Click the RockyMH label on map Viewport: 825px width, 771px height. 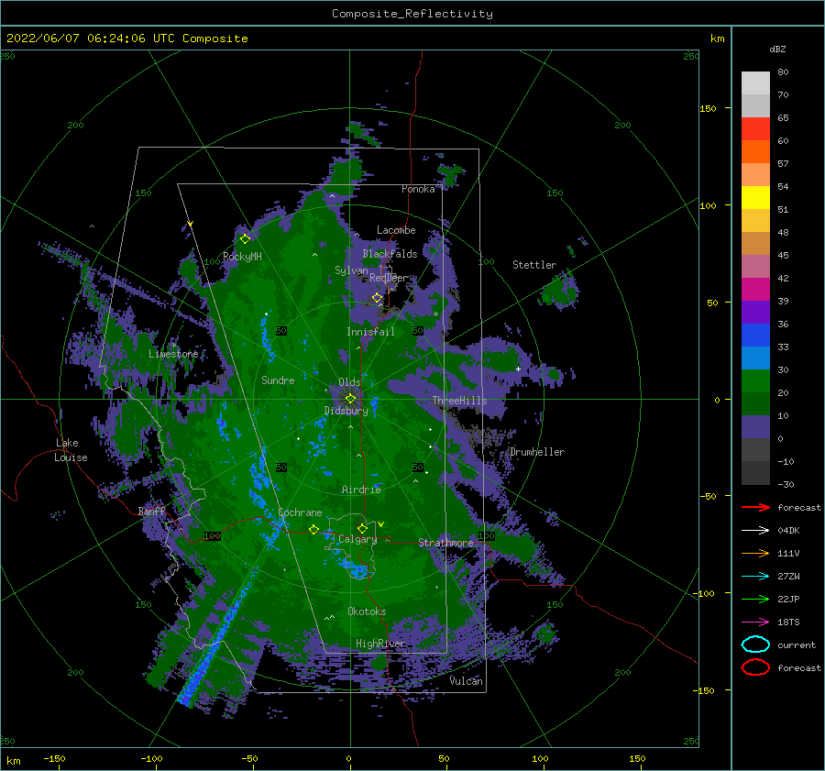point(242,257)
